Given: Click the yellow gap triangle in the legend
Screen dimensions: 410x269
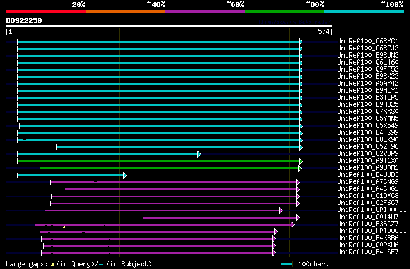Looking at the screenshot, I should coord(53,265).
